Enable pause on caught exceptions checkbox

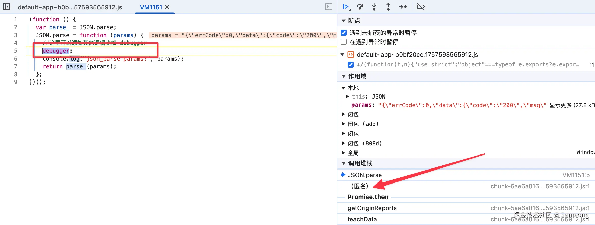pyautogui.click(x=344, y=42)
